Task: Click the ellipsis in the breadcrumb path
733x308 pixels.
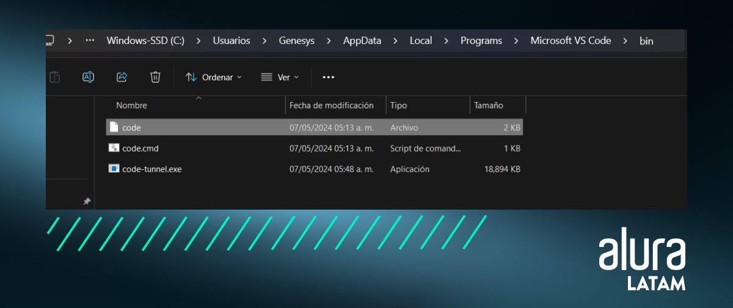Action: [x=90, y=41]
